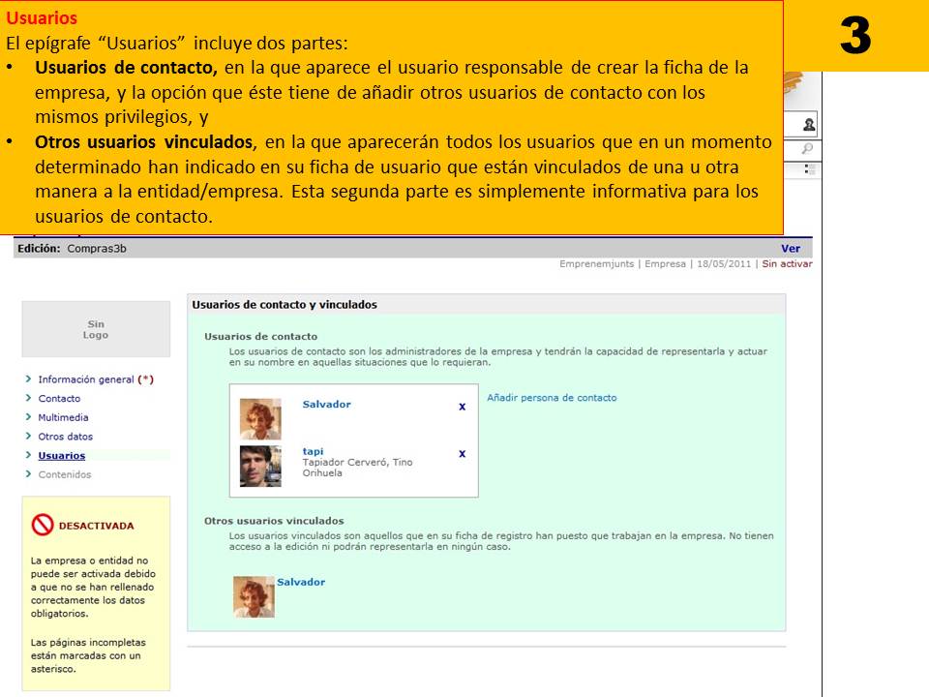Click the user profile icon on the right

coord(809,124)
